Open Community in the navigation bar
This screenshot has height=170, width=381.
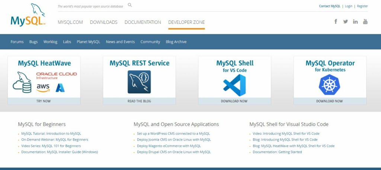tap(150, 42)
